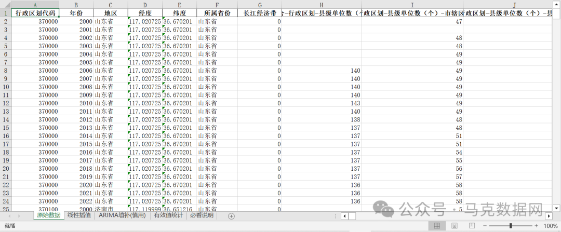Select column J header
Screen dimensions: 561x232
click(x=507, y=5)
